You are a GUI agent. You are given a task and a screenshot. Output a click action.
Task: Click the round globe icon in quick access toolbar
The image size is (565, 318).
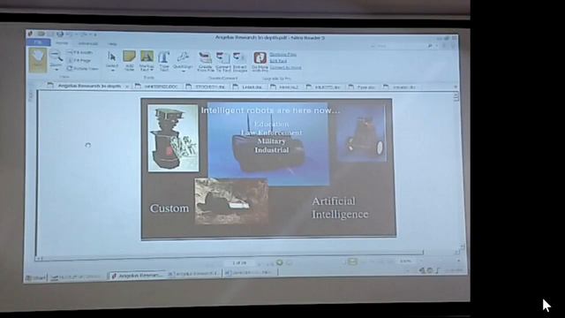[x=60, y=34]
